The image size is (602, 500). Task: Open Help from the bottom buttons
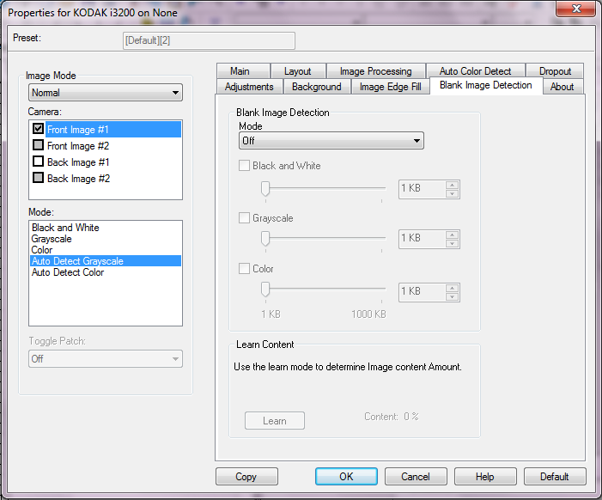[x=485, y=476]
